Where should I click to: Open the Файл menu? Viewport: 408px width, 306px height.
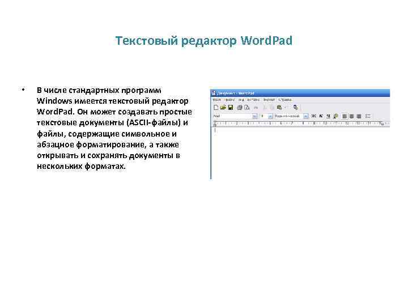tap(217, 100)
